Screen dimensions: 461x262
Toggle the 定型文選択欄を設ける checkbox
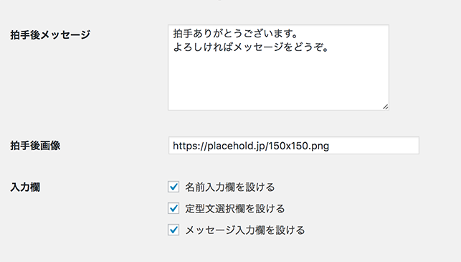174,208
